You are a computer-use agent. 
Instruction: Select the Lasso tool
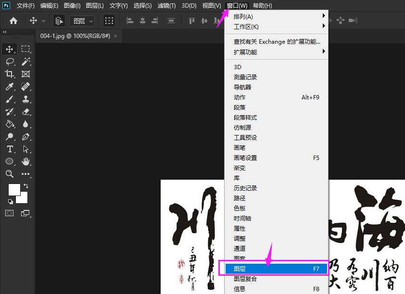pos(10,61)
